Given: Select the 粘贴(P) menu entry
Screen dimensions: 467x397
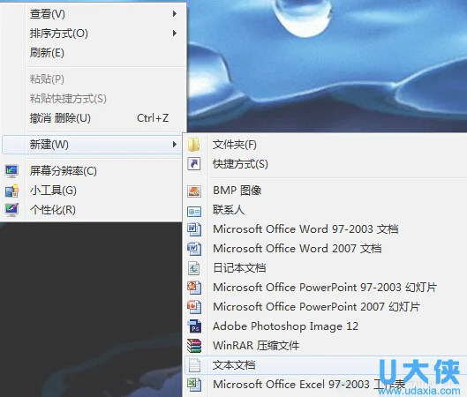Looking at the screenshot, I should (94, 79).
